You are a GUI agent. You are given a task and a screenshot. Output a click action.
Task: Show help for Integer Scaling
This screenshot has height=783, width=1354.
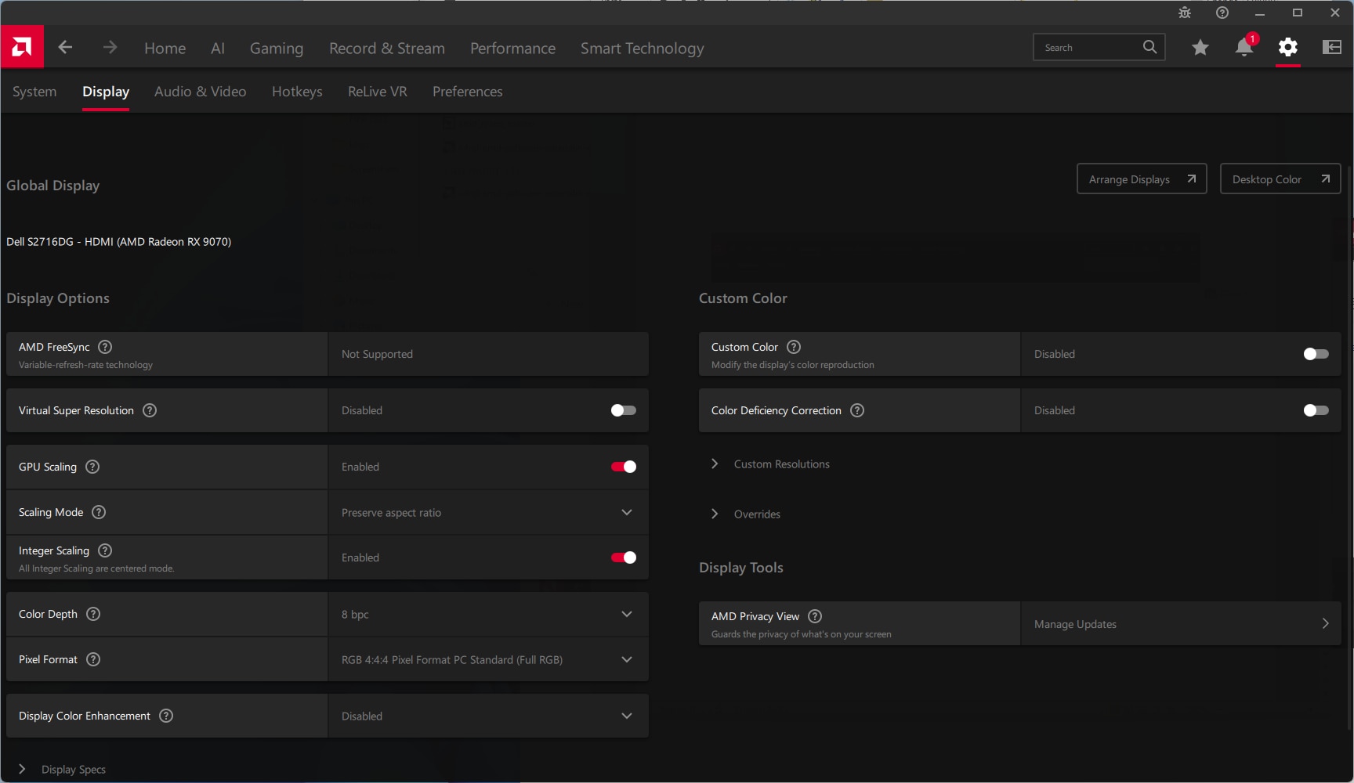pyautogui.click(x=105, y=550)
